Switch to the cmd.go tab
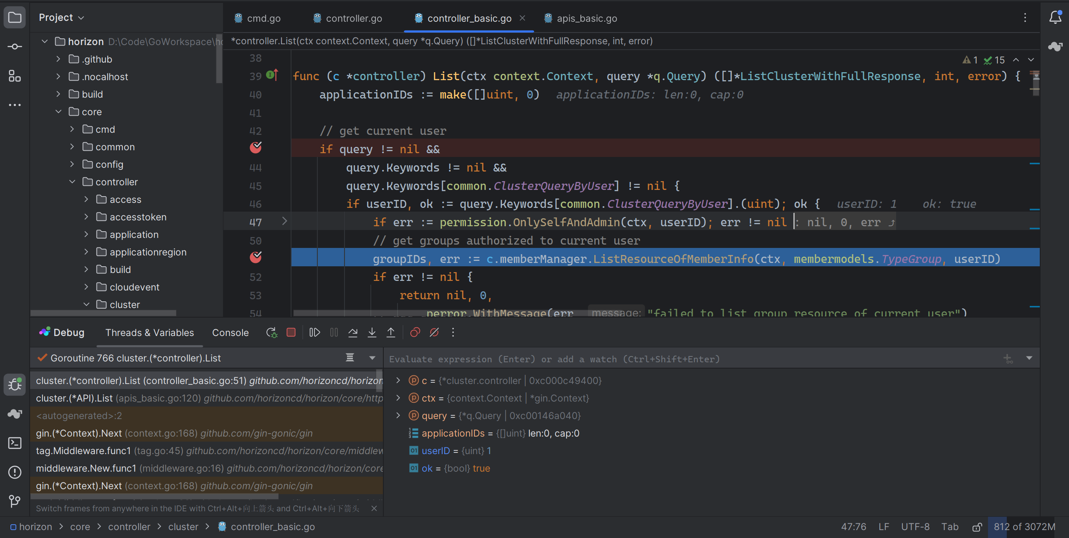The image size is (1069, 538). pos(257,18)
